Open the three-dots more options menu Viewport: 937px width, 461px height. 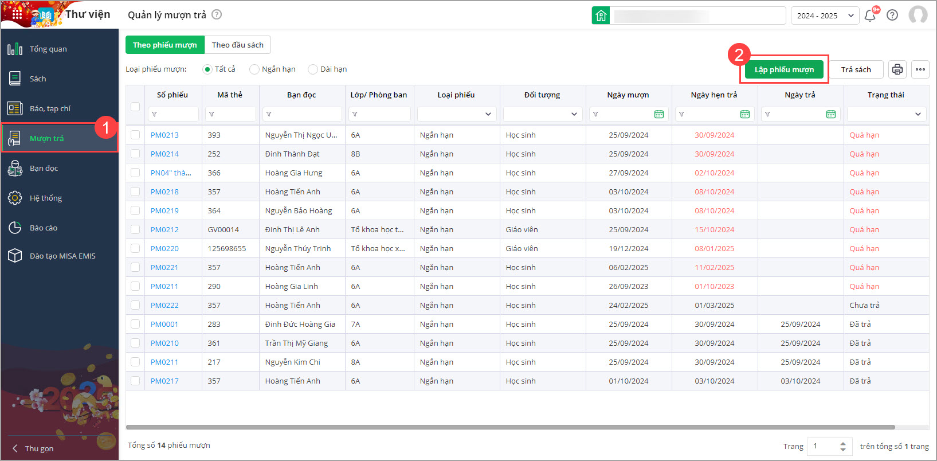point(920,69)
